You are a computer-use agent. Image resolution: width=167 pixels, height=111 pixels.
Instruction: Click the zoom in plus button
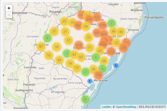(x=9, y=8)
